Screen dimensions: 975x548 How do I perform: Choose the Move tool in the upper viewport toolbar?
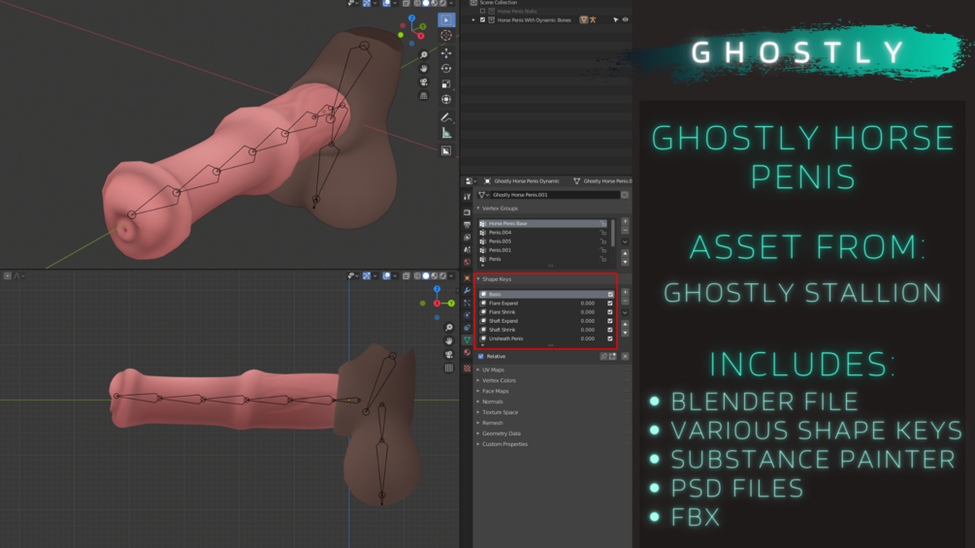[446, 52]
